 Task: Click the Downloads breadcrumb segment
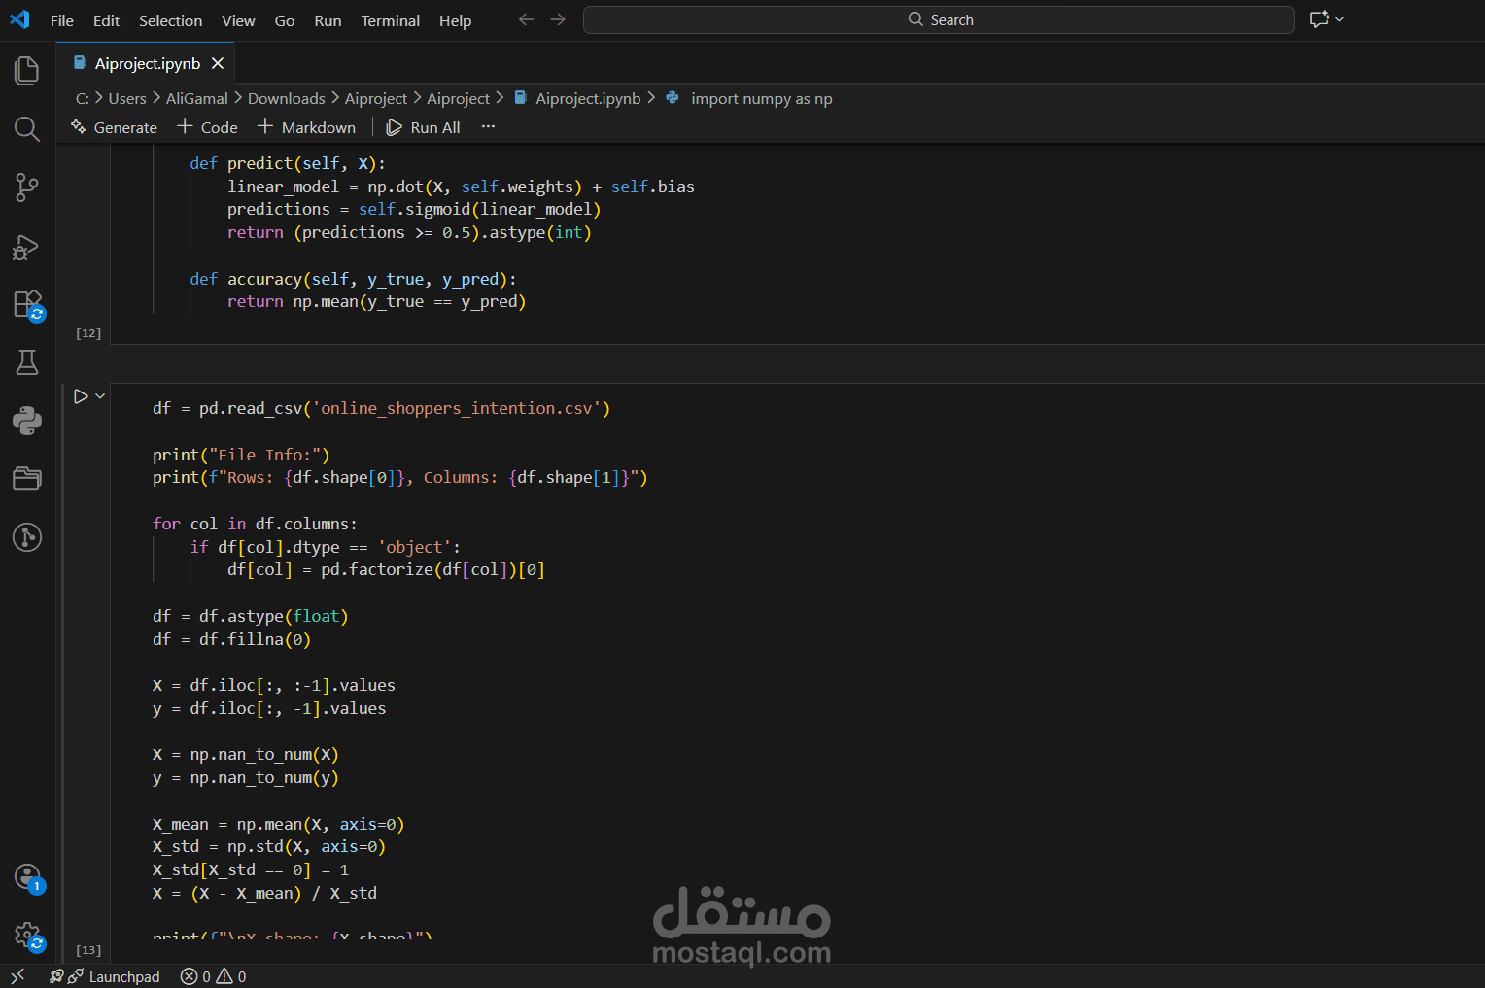click(287, 99)
